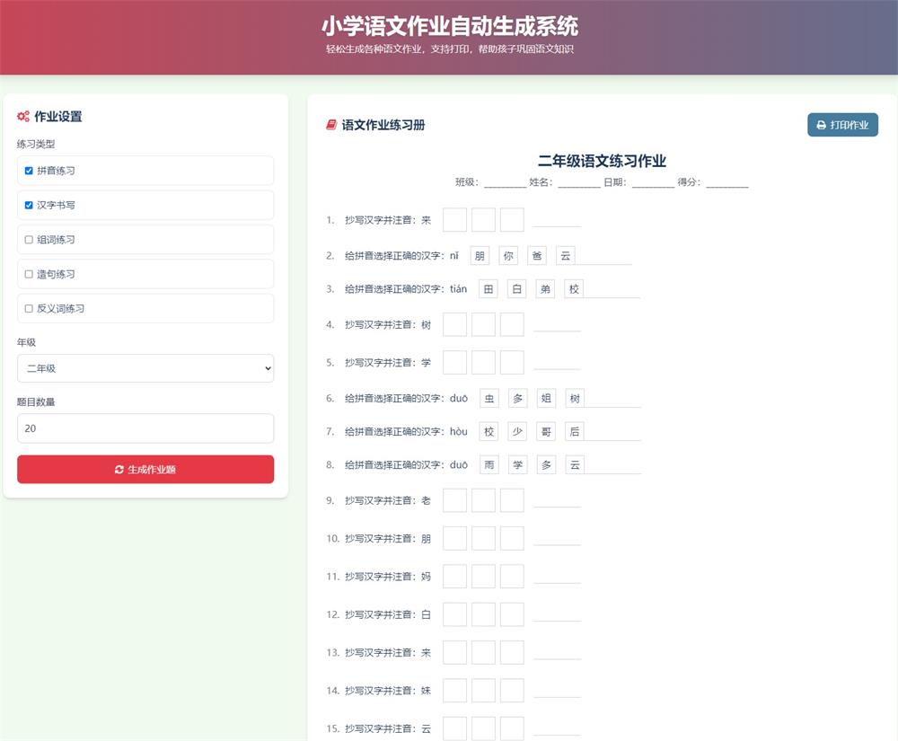The image size is (898, 741).
Task: Select option 你 in question 2
Action: (508, 255)
